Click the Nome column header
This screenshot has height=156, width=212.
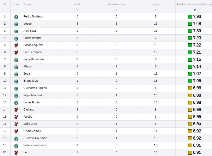pyautogui.click(x=27, y=4)
